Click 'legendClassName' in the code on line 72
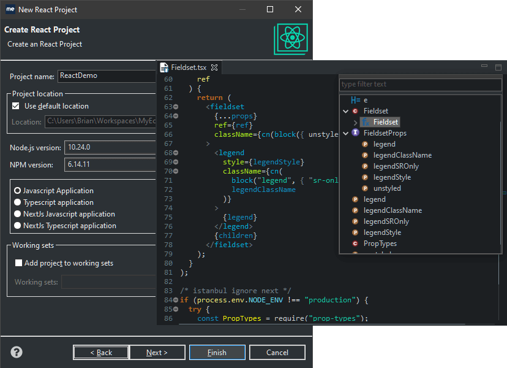 tap(263, 190)
